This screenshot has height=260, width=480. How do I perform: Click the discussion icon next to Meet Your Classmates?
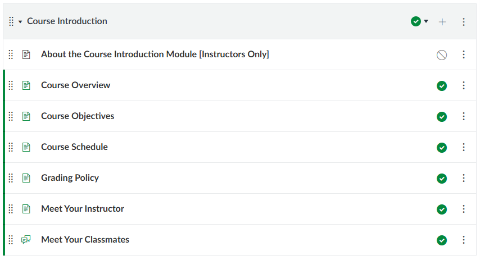(x=26, y=240)
